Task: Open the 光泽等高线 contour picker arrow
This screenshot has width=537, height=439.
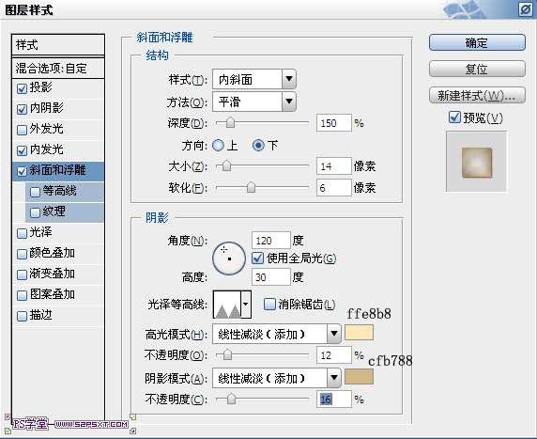Action: (x=246, y=305)
